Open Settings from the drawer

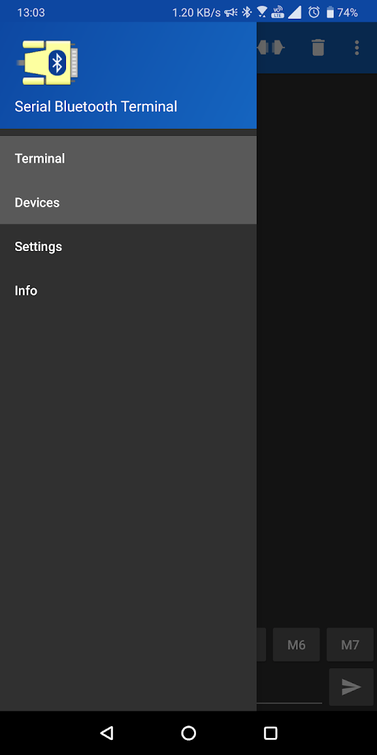[x=128, y=247]
